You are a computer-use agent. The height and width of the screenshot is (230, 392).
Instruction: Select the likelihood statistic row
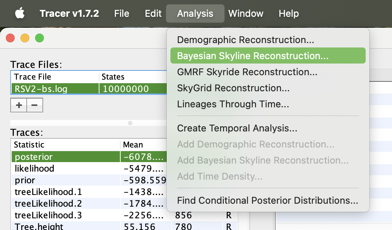(x=89, y=169)
